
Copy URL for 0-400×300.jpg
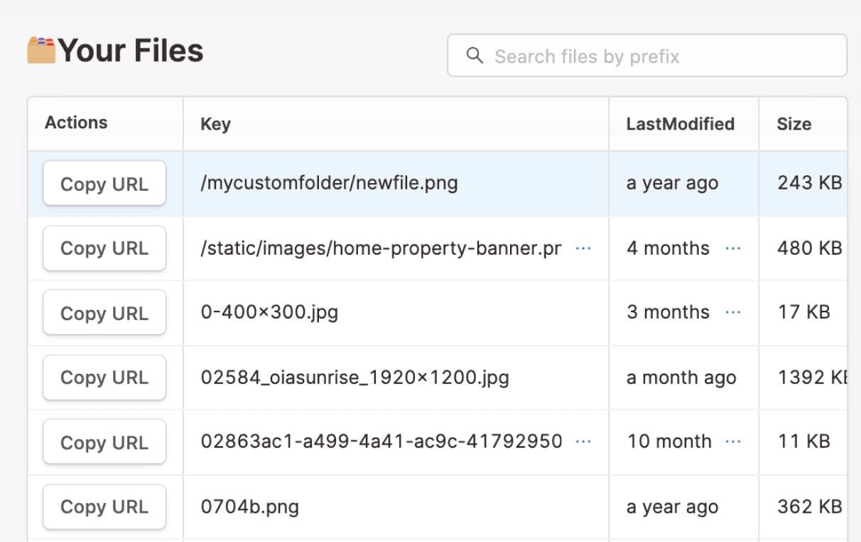click(104, 313)
